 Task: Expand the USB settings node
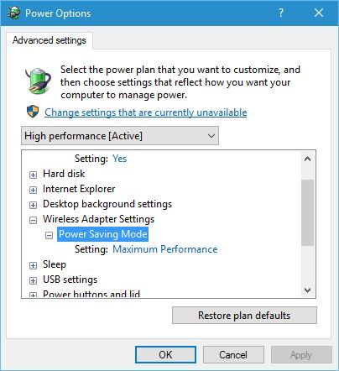(33, 280)
